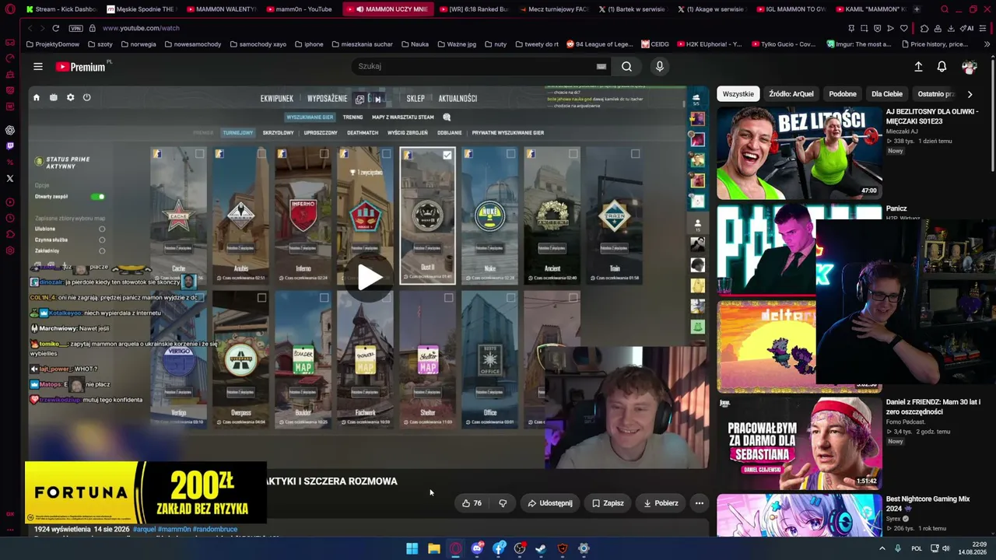Click the Udostępnij share button
Viewport: 996px width, 560px height.
550,503
